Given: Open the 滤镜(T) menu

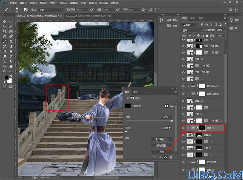Looking at the screenshot, I should 74,3.
